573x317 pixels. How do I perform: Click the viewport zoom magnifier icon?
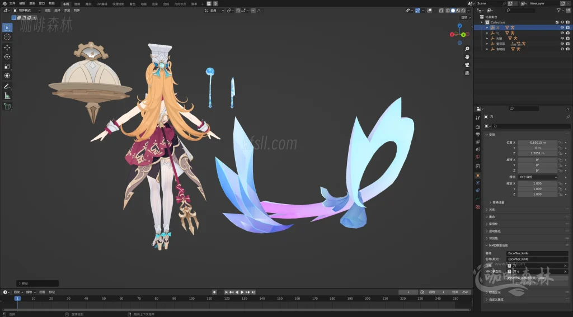tap(467, 49)
